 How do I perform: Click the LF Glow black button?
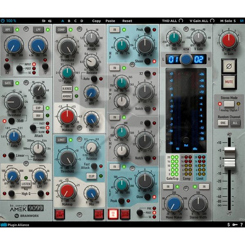click(x=147, y=197)
